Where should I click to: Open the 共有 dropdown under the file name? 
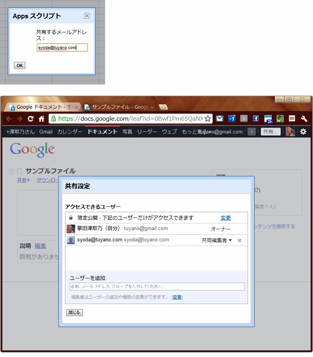click(x=23, y=180)
